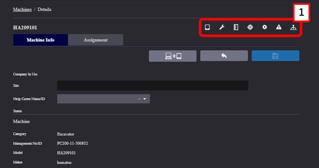319x168 pixels.
Task: Select the joystick-shaped icon at toolbar end
Action: (x=293, y=27)
